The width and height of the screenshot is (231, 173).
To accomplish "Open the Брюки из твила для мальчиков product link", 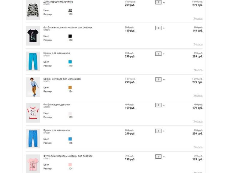I will pos(62,79).
